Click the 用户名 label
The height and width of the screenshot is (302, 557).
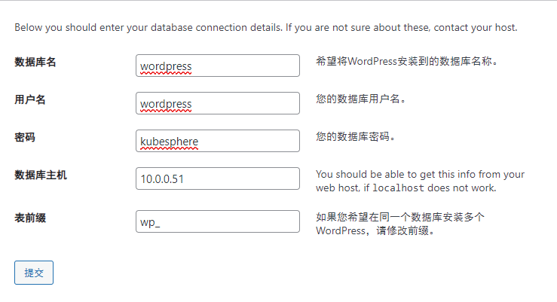click(30, 99)
